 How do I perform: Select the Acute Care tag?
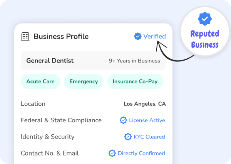coord(40,81)
